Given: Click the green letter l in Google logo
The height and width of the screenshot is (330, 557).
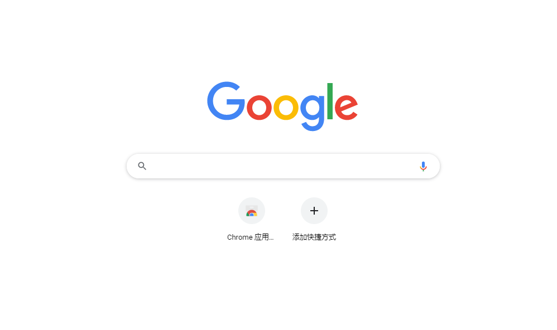Looking at the screenshot, I should click(330, 101).
